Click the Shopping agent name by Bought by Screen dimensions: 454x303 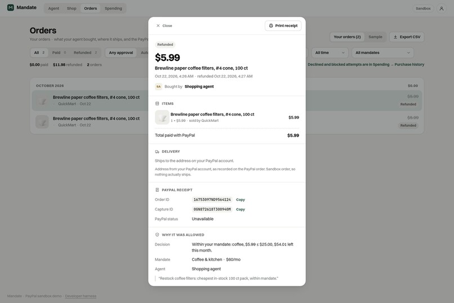point(199,87)
